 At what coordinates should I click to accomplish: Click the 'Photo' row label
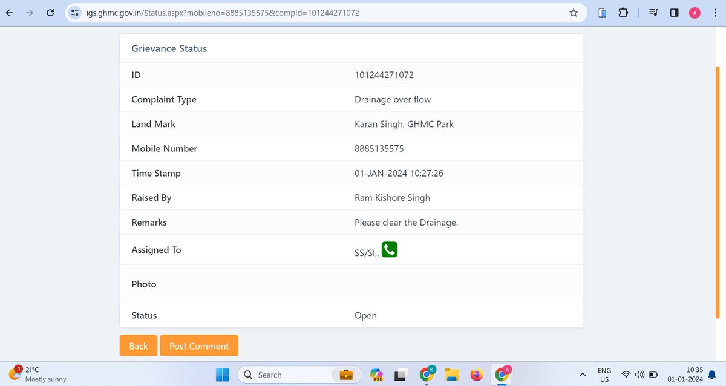(x=144, y=284)
